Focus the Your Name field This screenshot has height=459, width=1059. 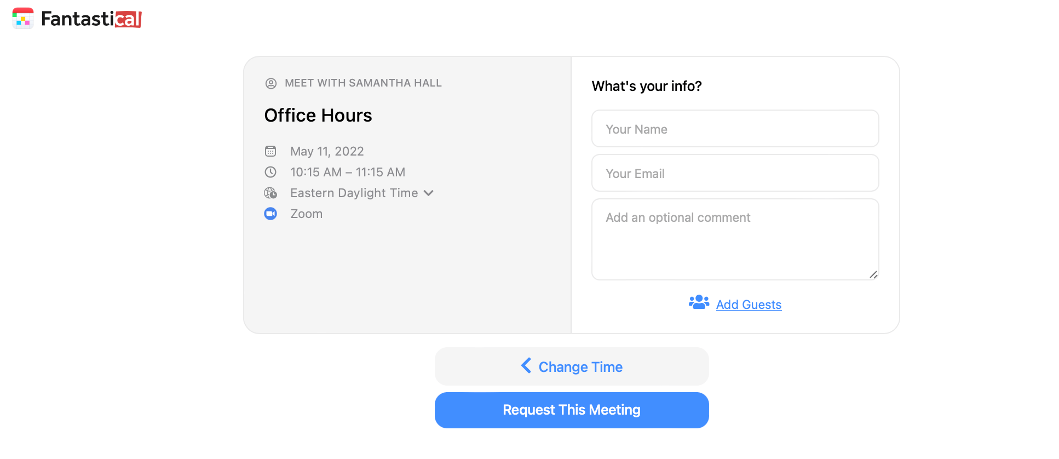[735, 129]
